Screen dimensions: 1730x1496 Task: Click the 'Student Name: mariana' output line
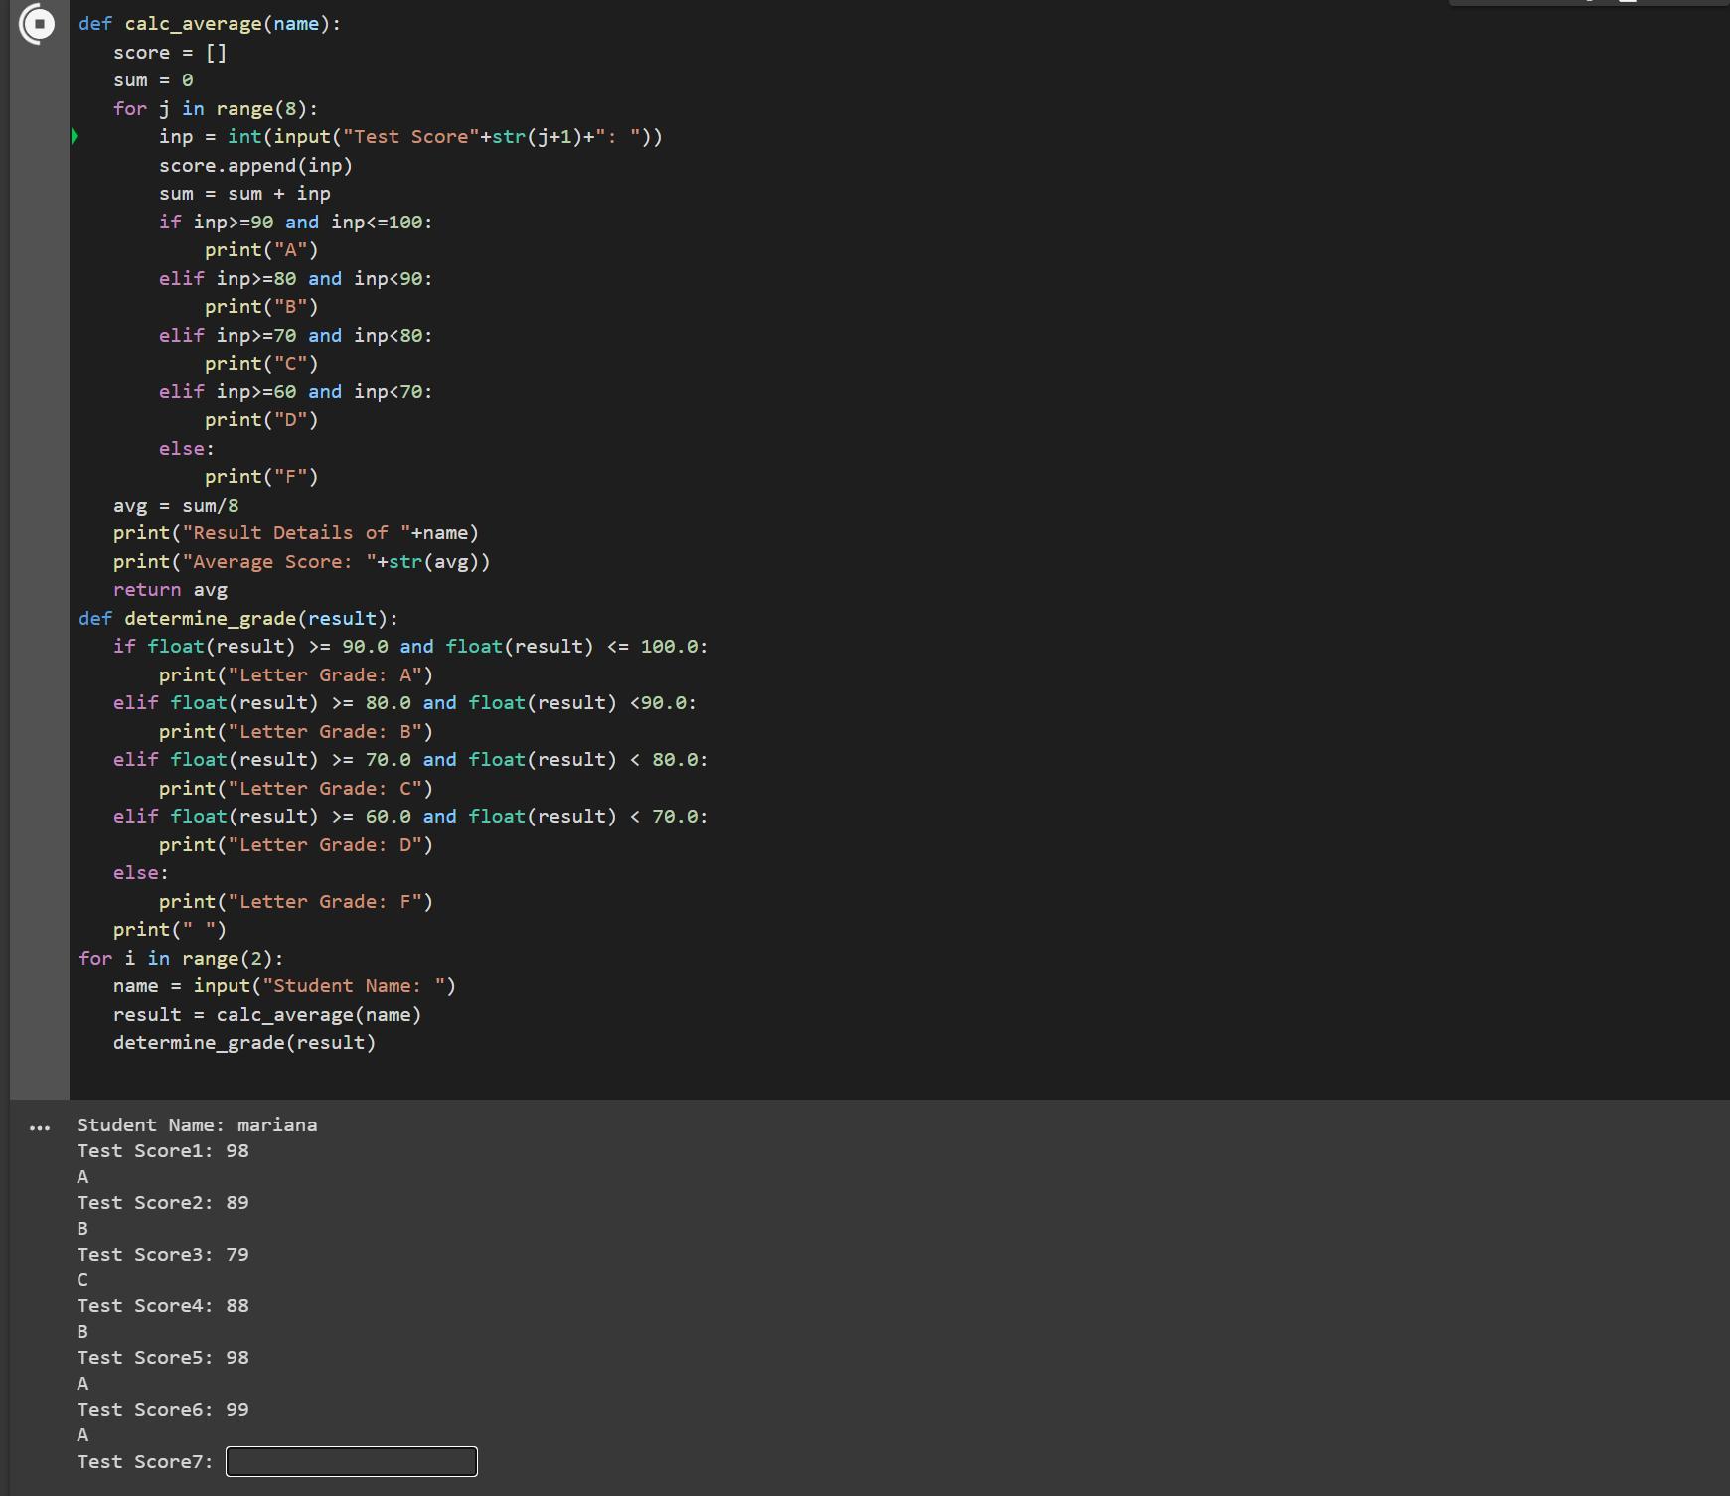197,1125
